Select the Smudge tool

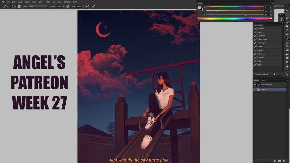[287, 58]
